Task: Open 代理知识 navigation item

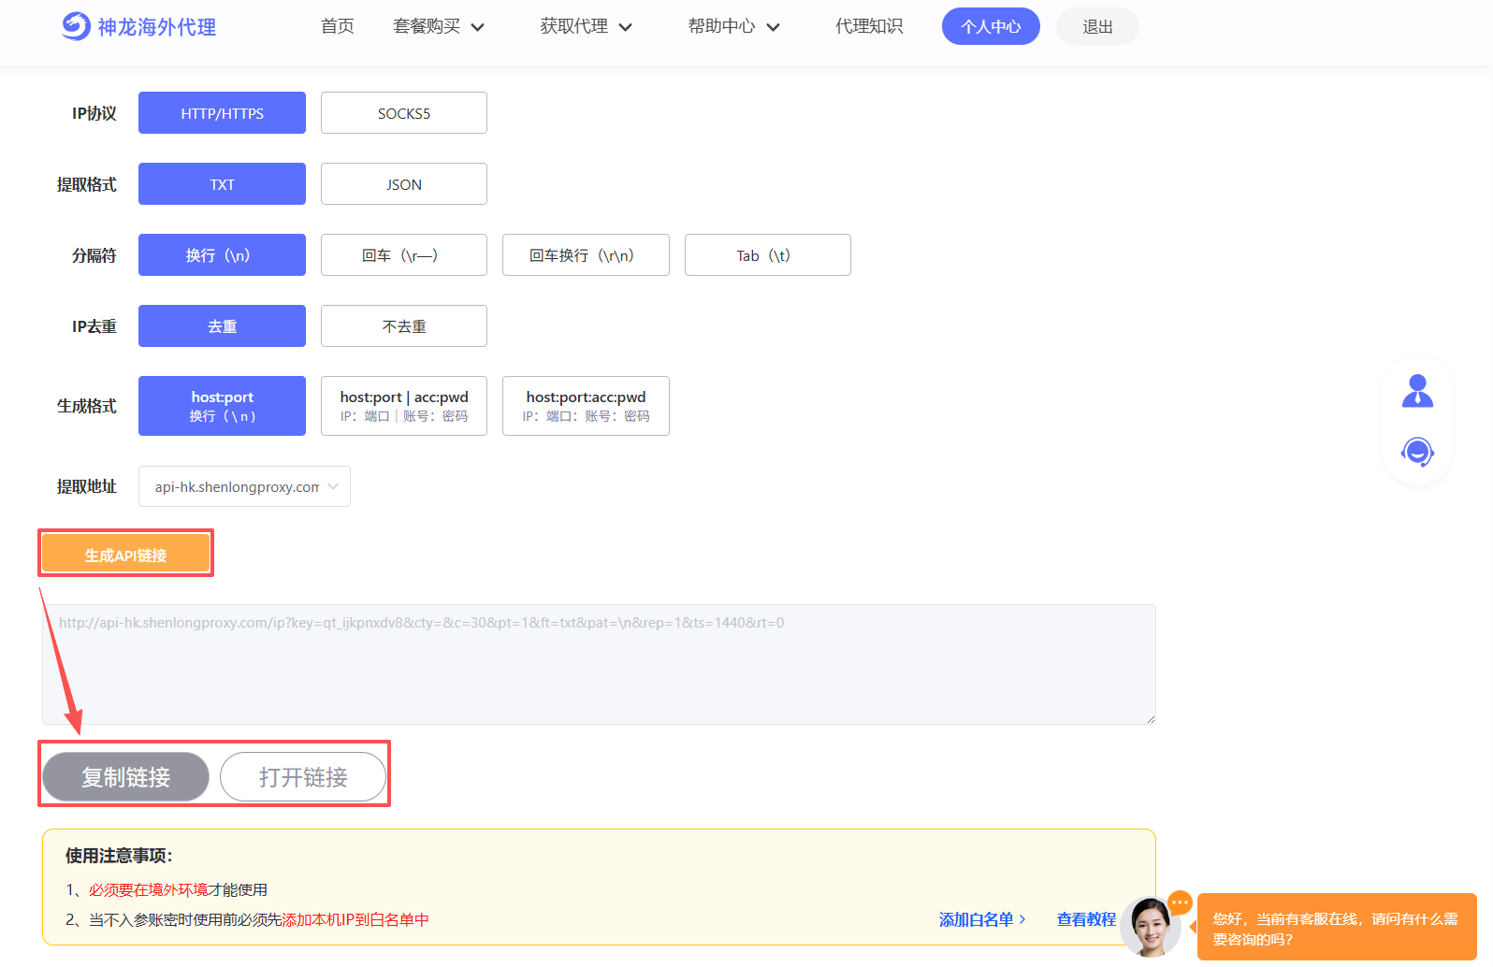Action: click(x=869, y=26)
